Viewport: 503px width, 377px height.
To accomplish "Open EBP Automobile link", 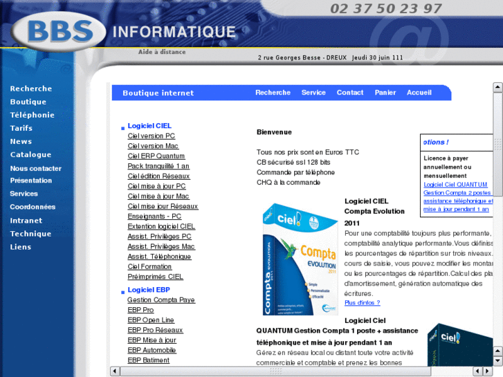I will [x=152, y=350].
